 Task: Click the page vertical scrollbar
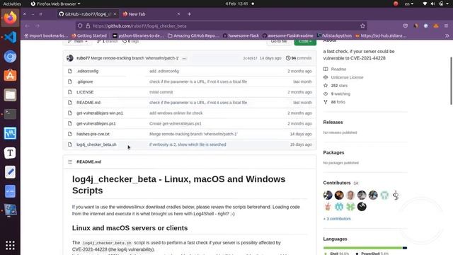(x=451, y=81)
